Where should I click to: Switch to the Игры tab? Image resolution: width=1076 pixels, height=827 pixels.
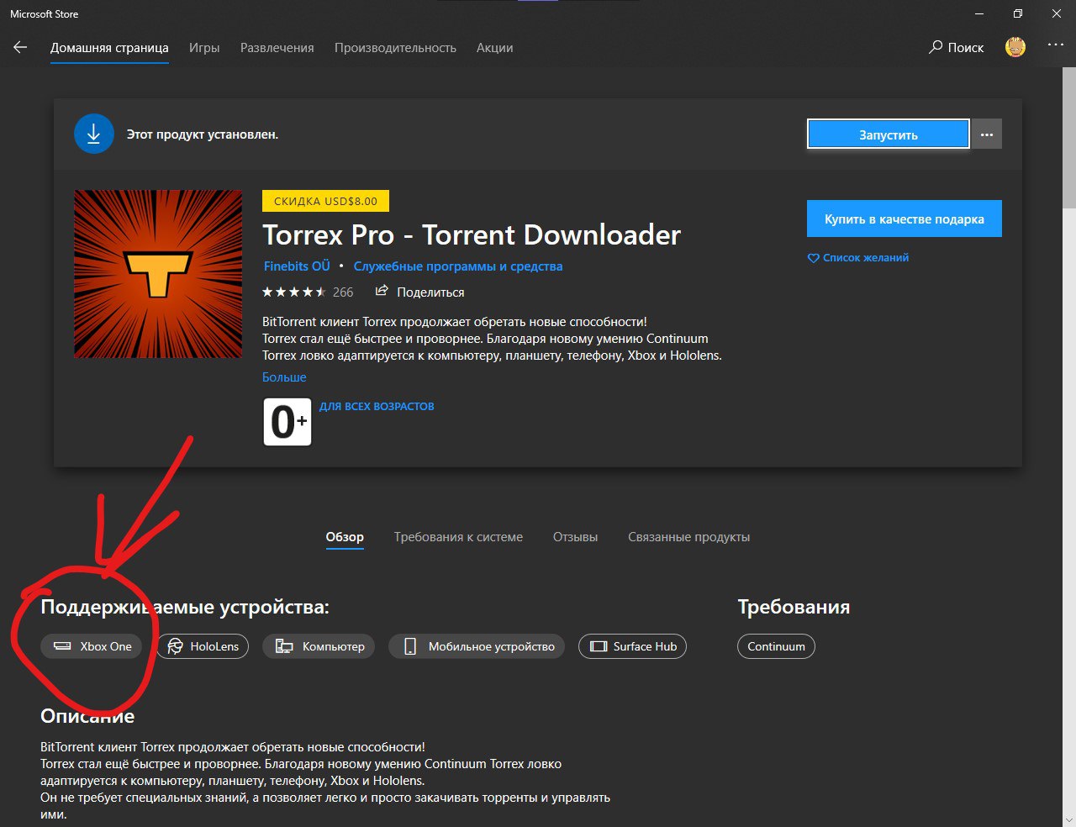click(204, 48)
